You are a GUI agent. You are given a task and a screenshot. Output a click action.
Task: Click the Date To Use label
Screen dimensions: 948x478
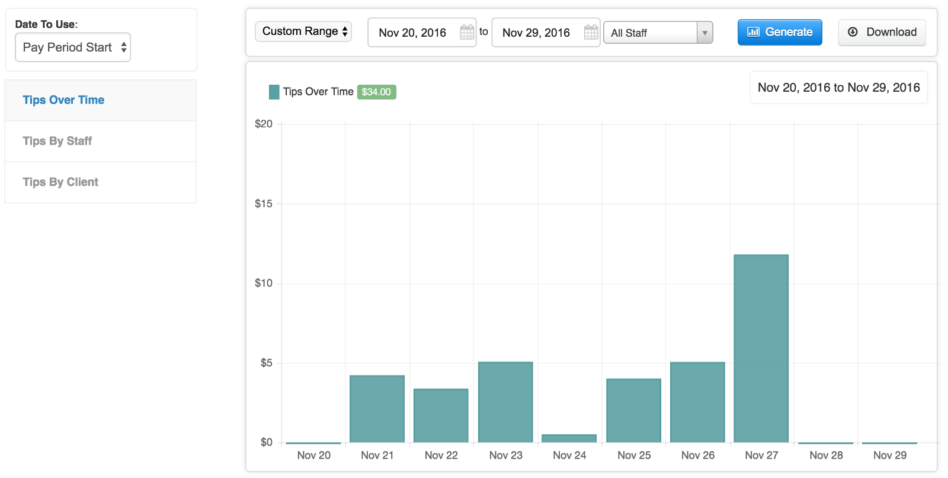point(46,24)
